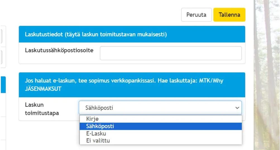Viewport: 280px width, 150px height.
Task: Click the chevron arrow in delivery method dropdown
Action: point(238,108)
